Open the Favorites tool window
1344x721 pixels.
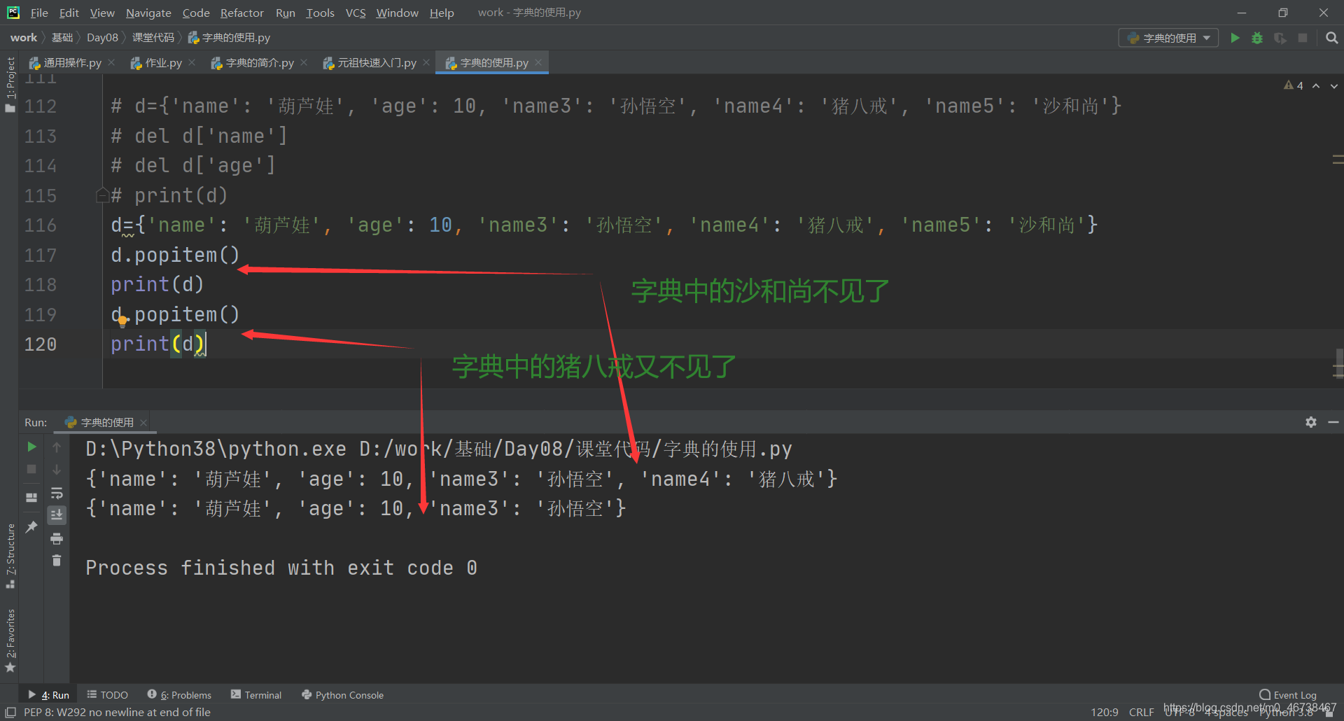pyautogui.click(x=10, y=640)
